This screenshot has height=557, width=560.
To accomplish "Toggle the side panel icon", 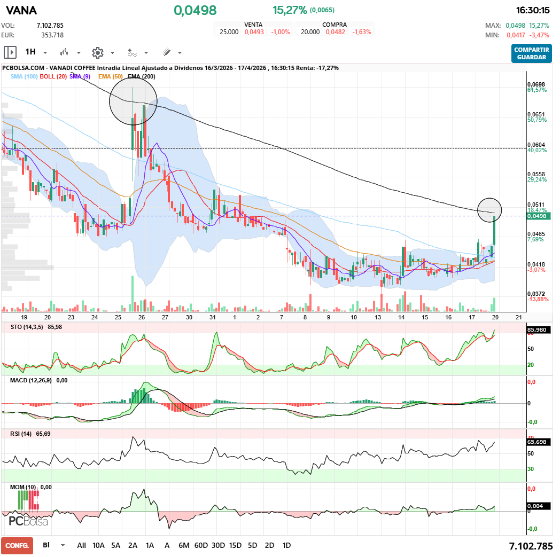I will coord(10,52).
